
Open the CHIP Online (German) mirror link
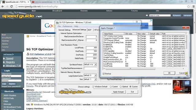coord(37,101)
